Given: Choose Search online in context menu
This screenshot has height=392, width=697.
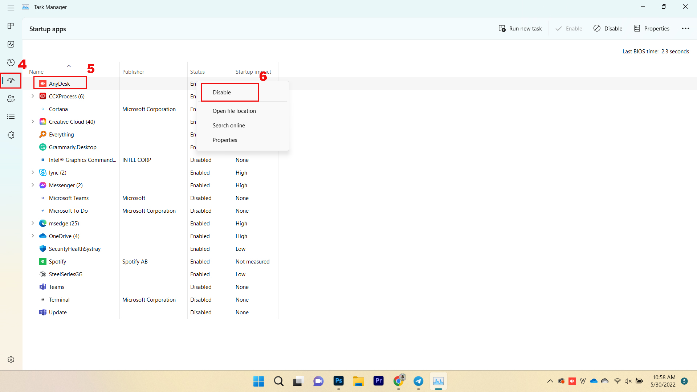Looking at the screenshot, I should (242, 126).
